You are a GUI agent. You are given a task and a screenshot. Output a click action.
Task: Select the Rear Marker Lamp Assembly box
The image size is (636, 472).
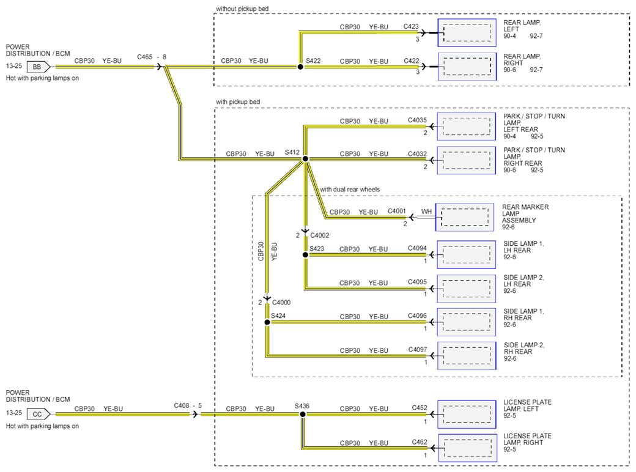(x=465, y=217)
